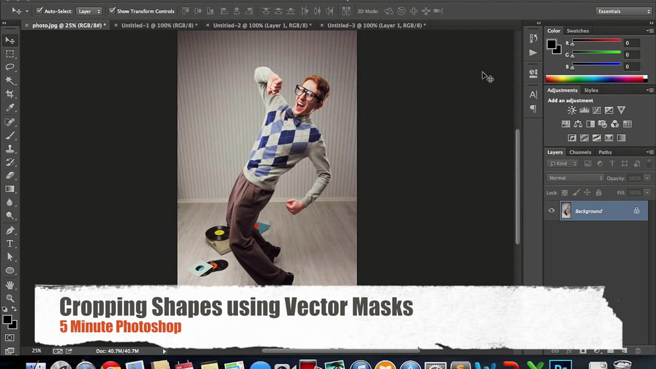Select the Lasso tool

tap(10, 67)
